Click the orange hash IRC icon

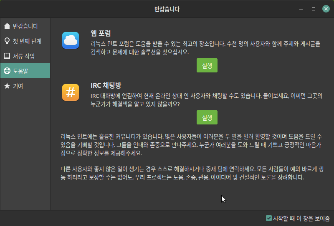(71, 92)
